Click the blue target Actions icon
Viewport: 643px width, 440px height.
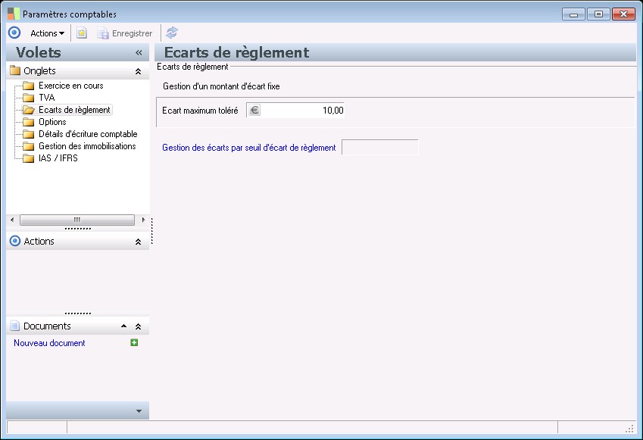(14, 33)
